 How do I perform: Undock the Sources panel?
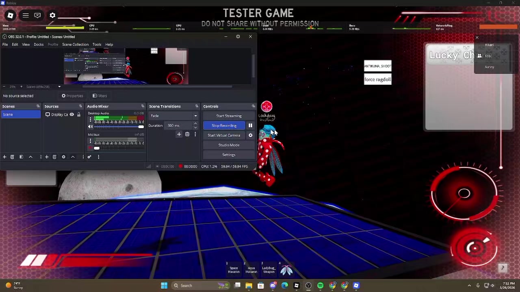[80, 106]
